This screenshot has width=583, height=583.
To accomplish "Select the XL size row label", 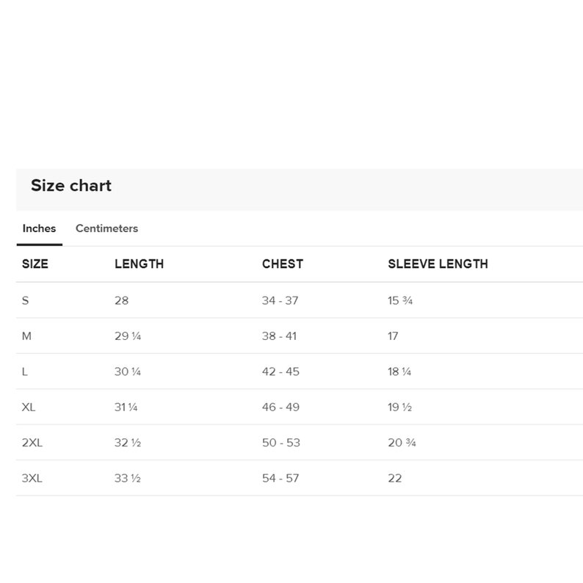I will click(29, 407).
